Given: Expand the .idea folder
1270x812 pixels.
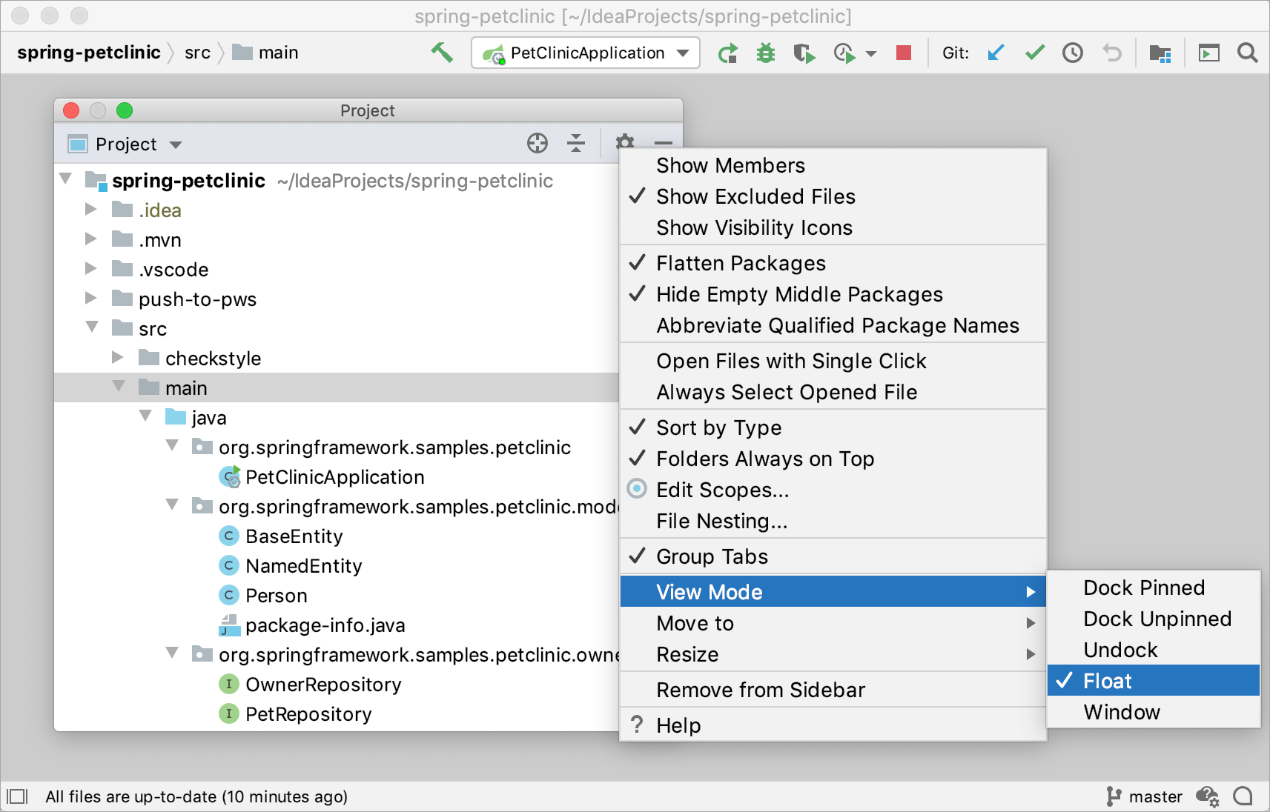Looking at the screenshot, I should [x=90, y=210].
